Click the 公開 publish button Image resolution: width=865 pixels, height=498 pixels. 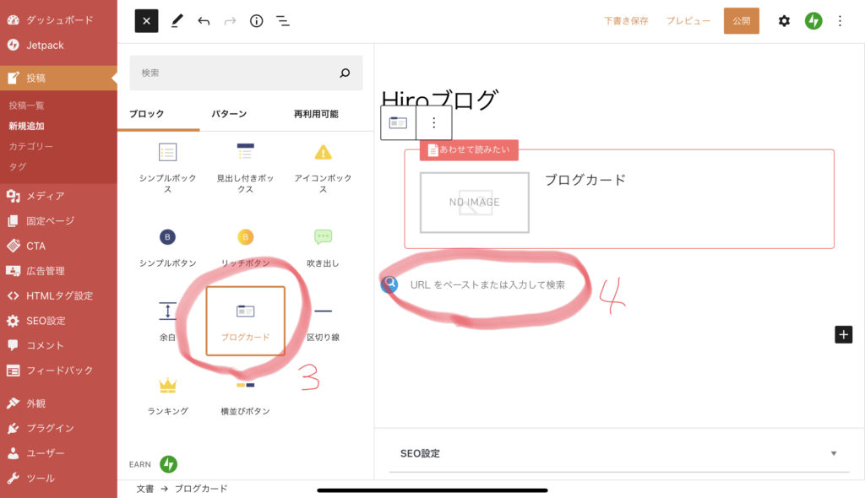point(741,21)
